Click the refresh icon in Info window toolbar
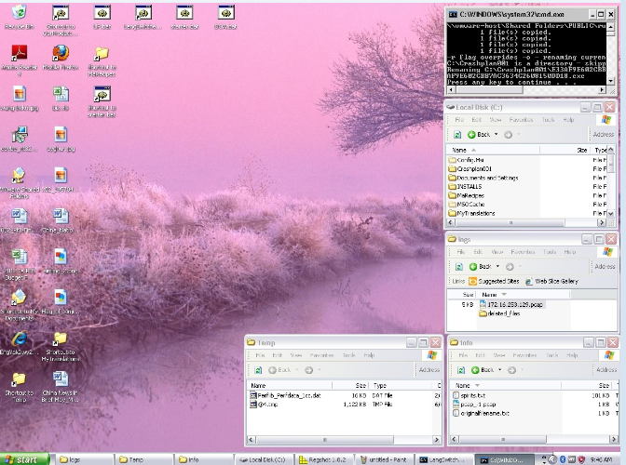 point(461,370)
